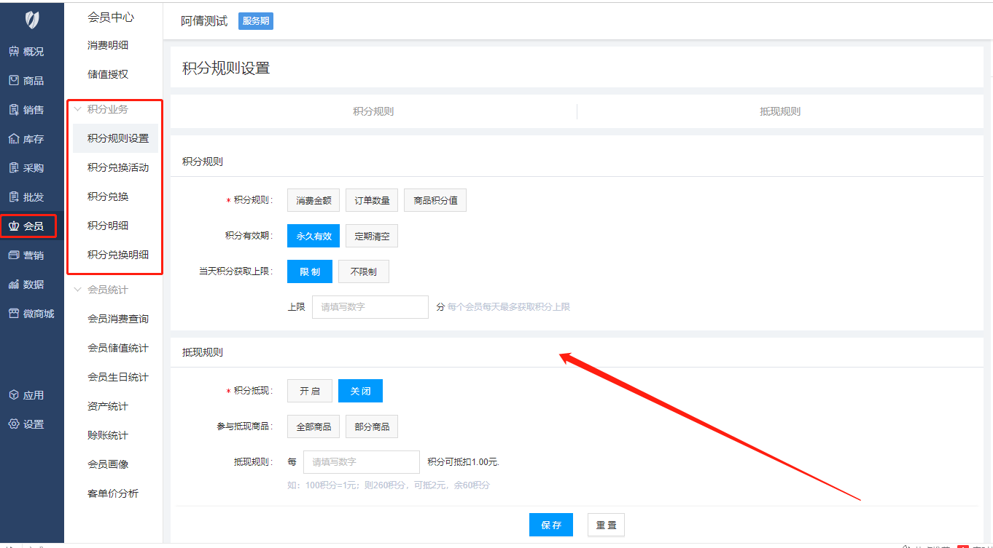Open 商品 products icon in sidebar
The image size is (993, 548).
pyautogui.click(x=14, y=81)
